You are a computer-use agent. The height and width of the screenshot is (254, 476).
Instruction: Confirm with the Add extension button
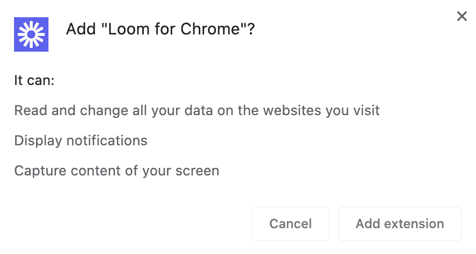coord(400,224)
